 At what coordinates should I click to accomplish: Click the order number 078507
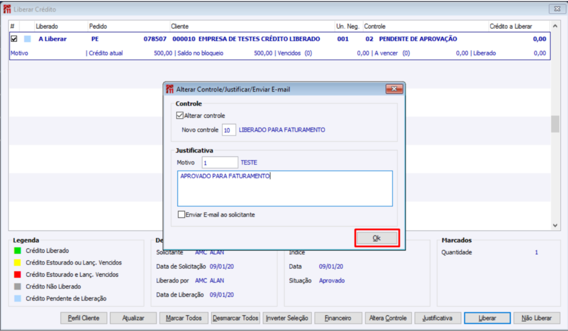pos(155,39)
